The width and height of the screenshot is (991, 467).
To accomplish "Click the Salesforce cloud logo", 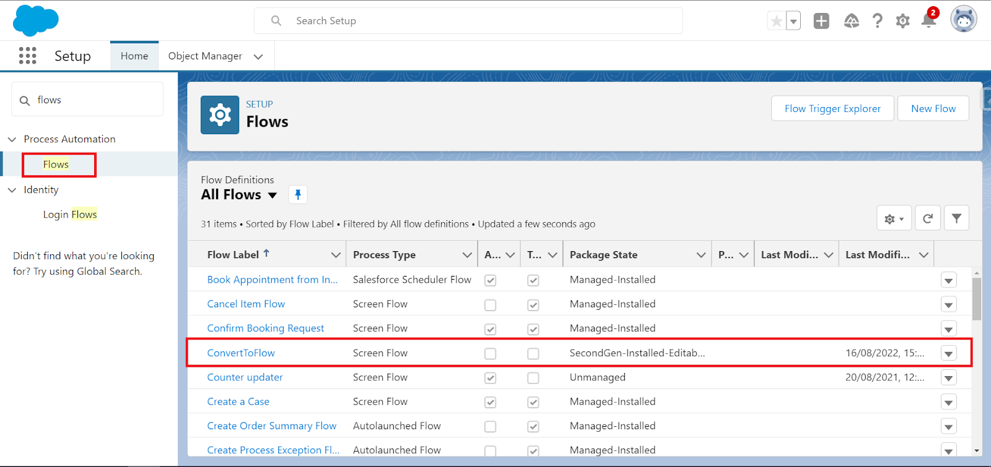I will pos(35,20).
